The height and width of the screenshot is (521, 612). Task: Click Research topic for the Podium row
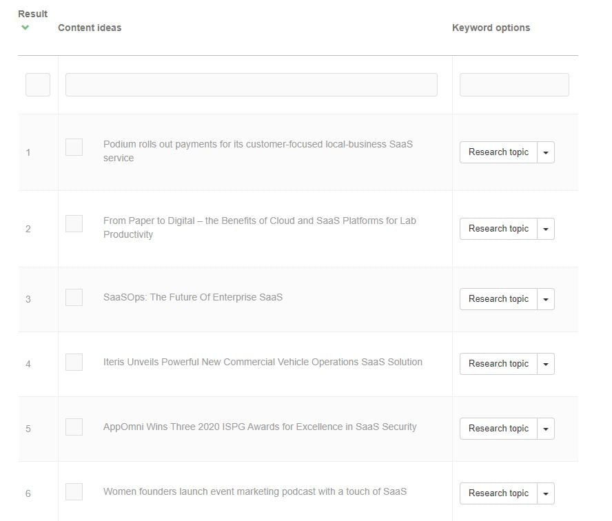coord(498,152)
